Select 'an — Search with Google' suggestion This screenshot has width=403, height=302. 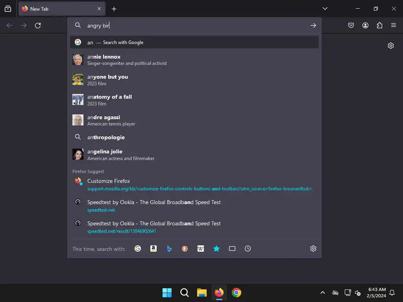(x=194, y=42)
